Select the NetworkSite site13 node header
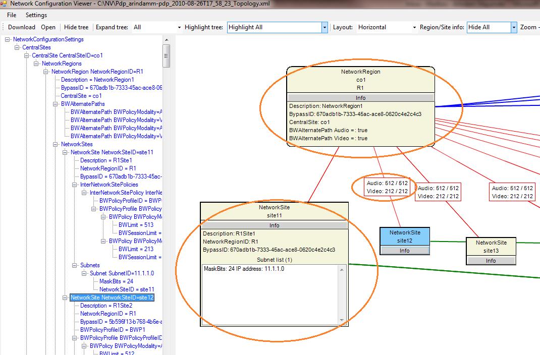The image size is (540, 355). click(x=491, y=247)
